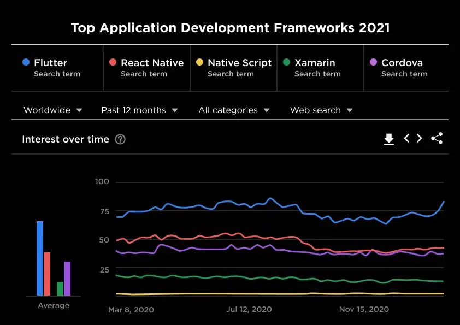
Task: Open the Web search type dropdown
Action: (x=321, y=110)
